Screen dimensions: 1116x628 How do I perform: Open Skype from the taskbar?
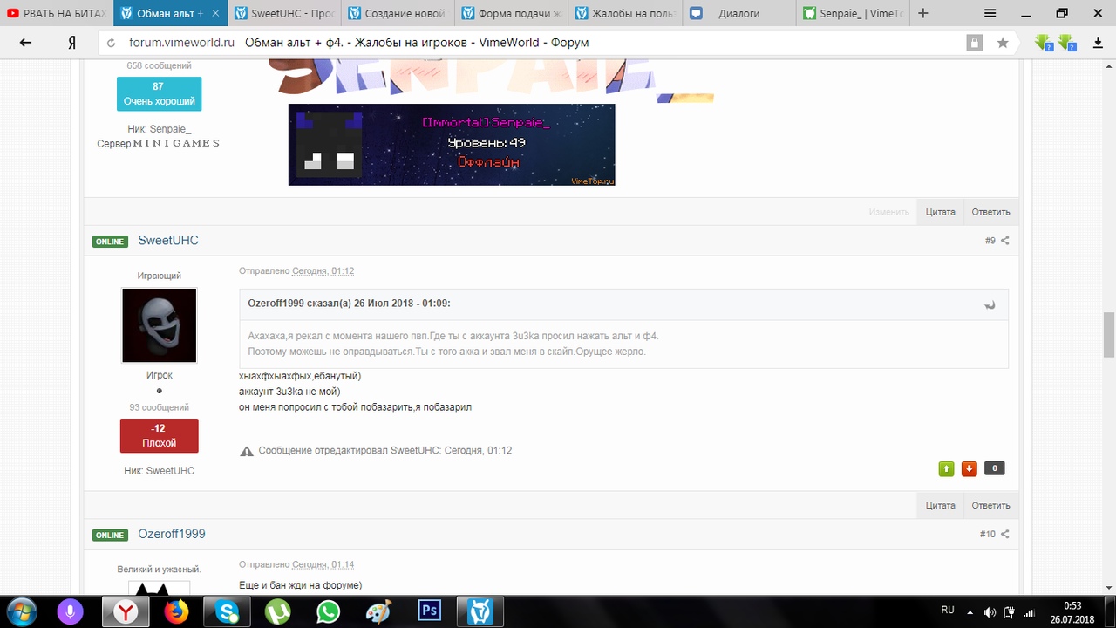[228, 612]
